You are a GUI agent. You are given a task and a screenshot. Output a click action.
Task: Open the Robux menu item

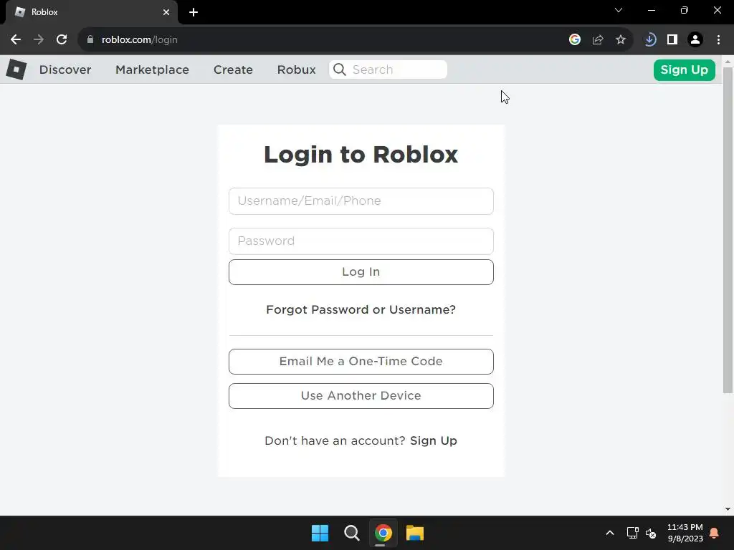pos(296,69)
